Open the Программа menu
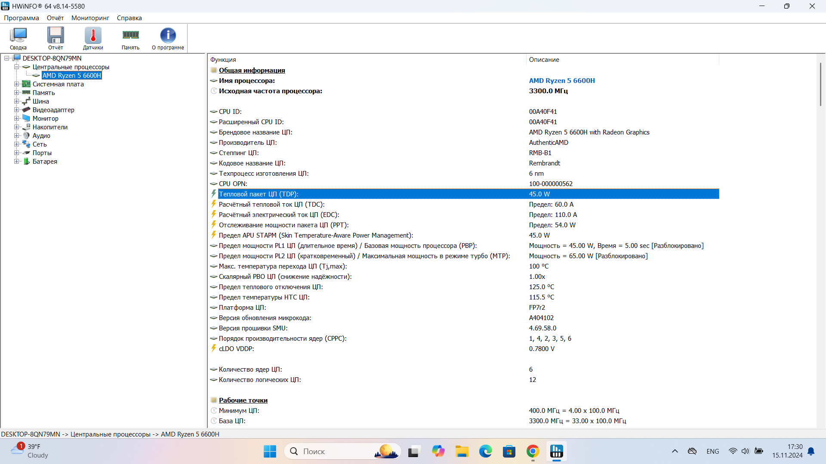This screenshot has width=826, height=464. [22, 18]
